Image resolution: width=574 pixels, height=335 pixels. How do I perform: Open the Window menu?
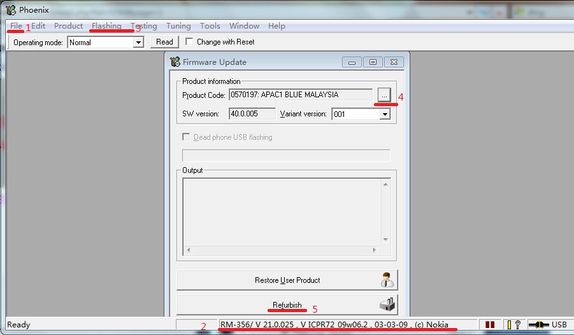244,26
